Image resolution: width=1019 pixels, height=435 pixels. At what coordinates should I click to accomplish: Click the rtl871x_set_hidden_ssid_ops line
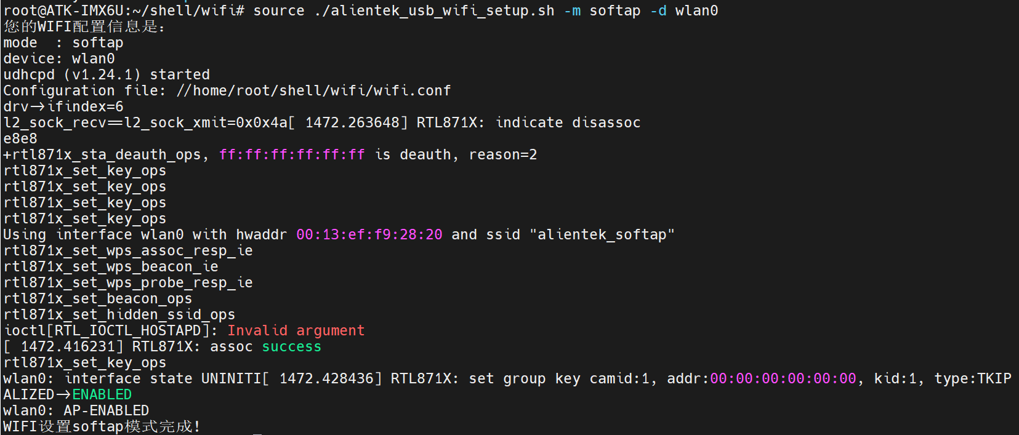[x=119, y=315]
